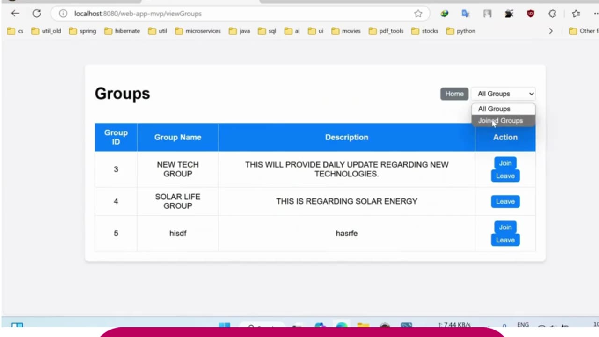
Task: Select the hasrfe description cell
Action: [347, 233]
